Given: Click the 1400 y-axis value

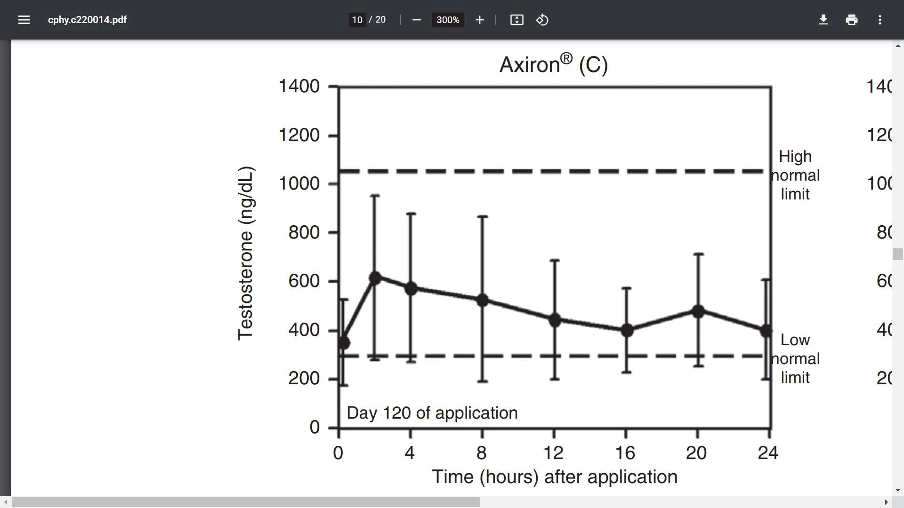Looking at the screenshot, I should (x=299, y=86).
